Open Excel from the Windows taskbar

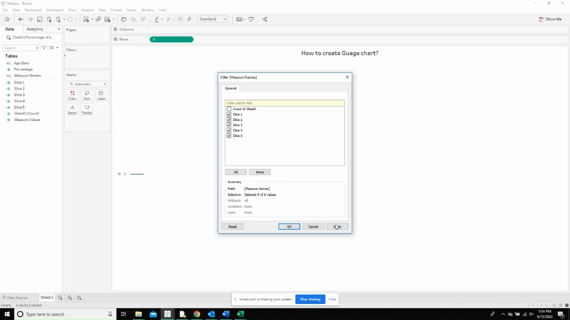240,314
